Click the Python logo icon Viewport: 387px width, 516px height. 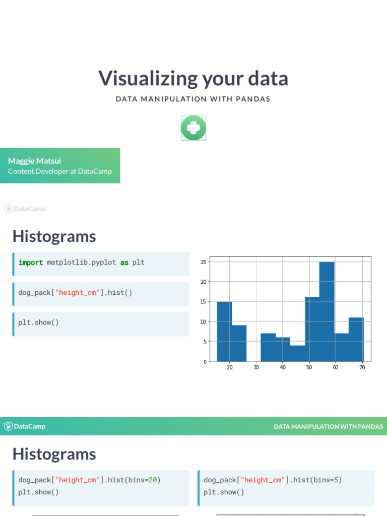coord(193,127)
